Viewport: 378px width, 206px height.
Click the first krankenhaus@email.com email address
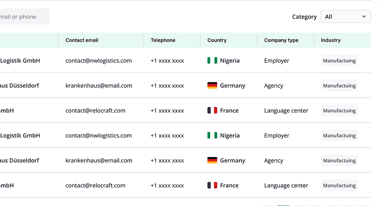tap(99, 86)
